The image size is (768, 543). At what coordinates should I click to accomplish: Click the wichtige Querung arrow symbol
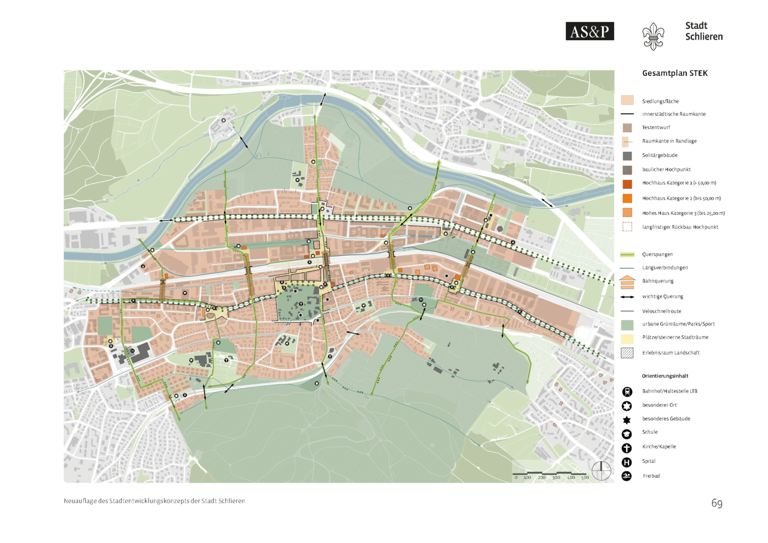pos(627,297)
